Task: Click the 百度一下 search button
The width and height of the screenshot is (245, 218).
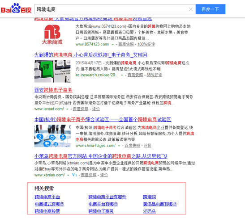Action: coord(211,9)
